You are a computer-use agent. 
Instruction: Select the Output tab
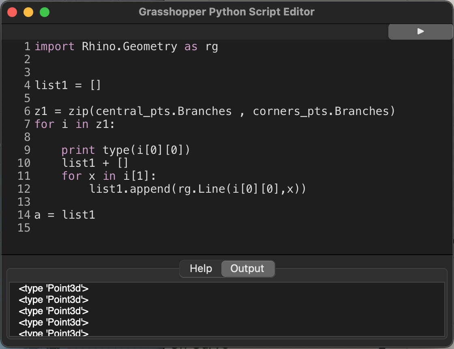(247, 268)
